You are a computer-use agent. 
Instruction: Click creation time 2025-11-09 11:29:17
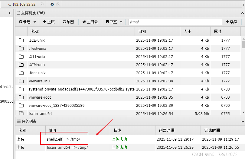(175, 139)
